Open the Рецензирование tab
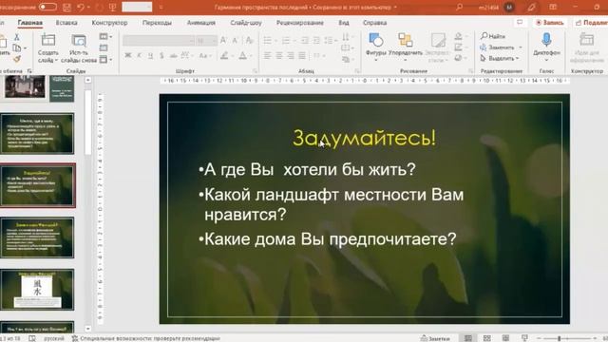 tap(300, 23)
